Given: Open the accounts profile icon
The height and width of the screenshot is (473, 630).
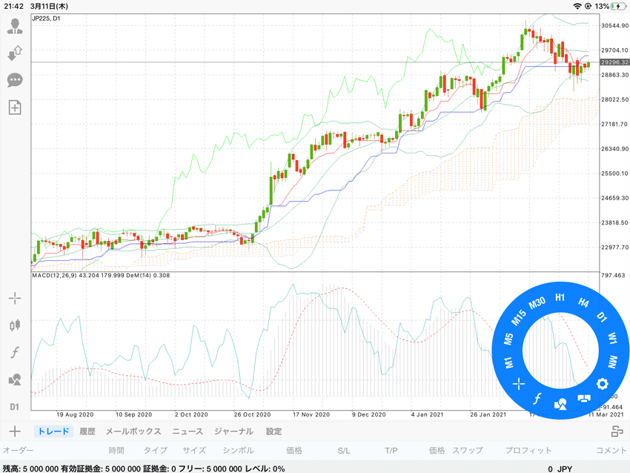Looking at the screenshot, I should point(15,26).
